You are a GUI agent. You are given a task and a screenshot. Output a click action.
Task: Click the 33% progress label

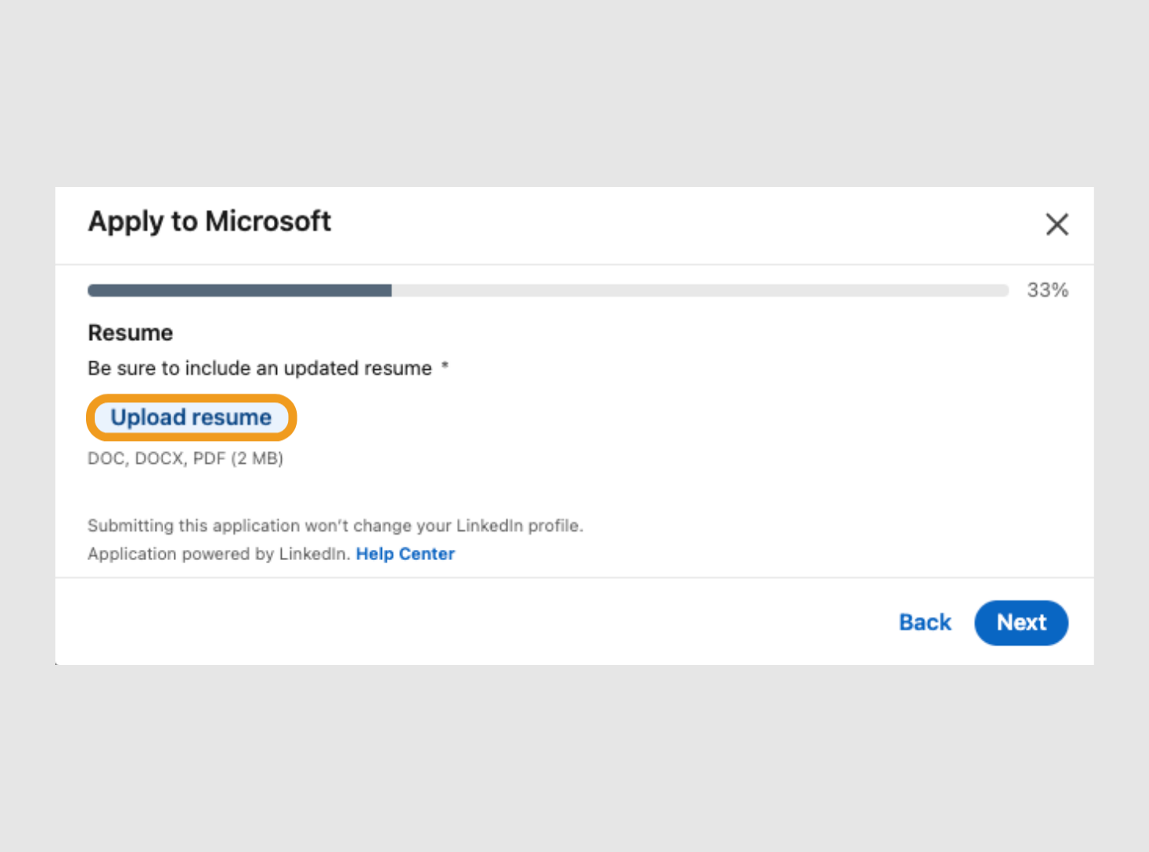pyautogui.click(x=1047, y=290)
